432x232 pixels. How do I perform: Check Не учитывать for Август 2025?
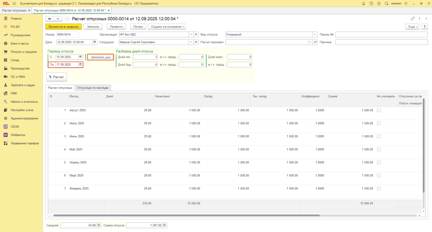pos(378,110)
